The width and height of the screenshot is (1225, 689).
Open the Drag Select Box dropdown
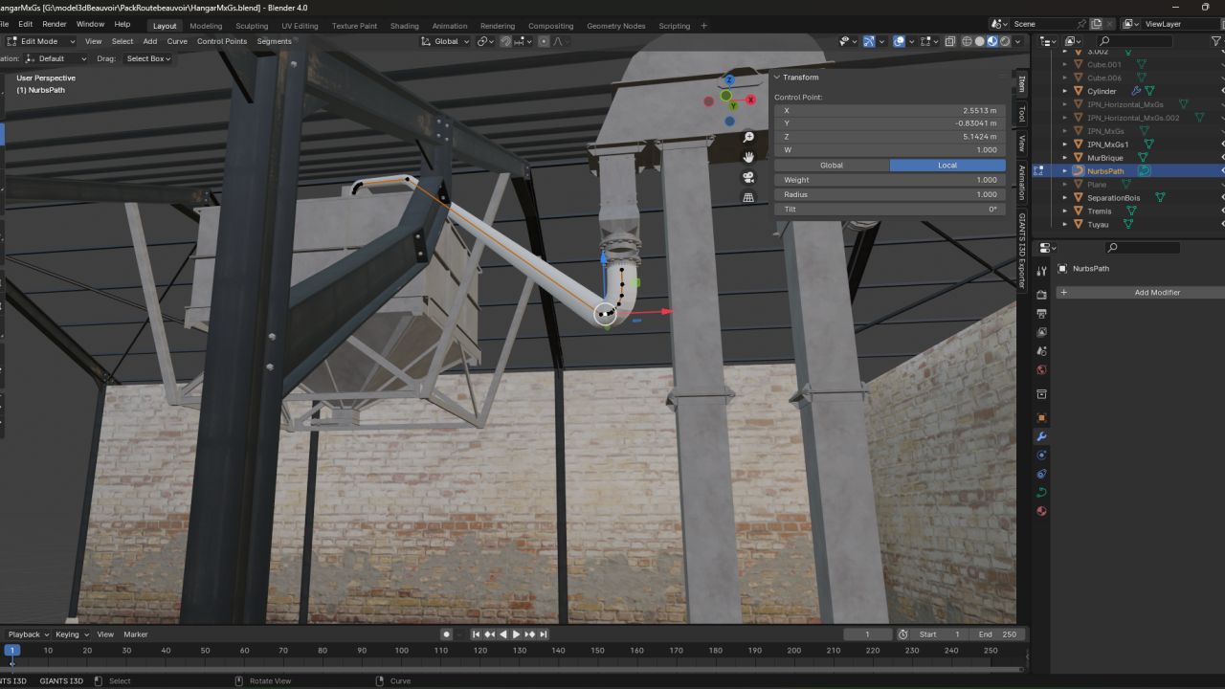pos(148,58)
